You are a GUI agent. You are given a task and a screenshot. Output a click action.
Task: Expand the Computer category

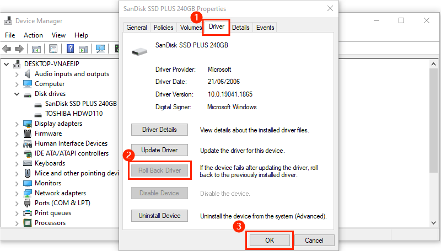[x=17, y=84]
